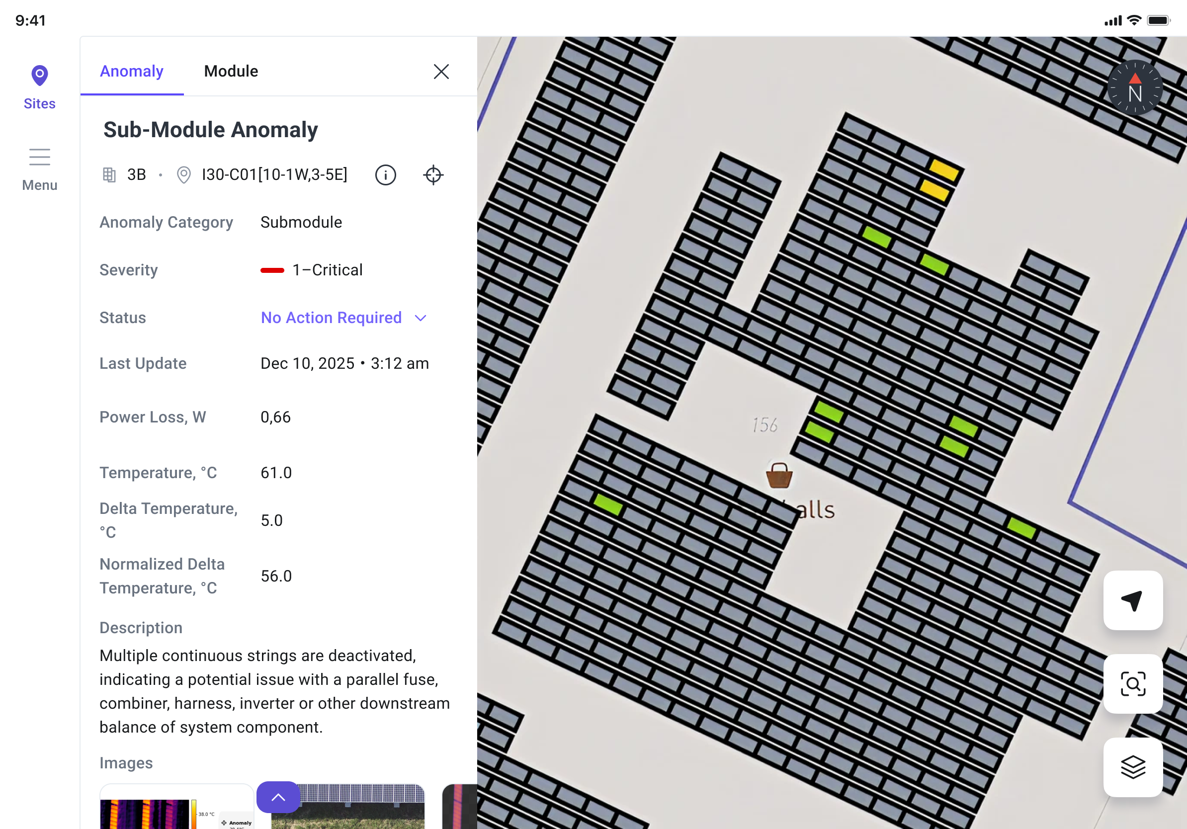This screenshot has width=1187, height=829.
Task: Open the Sites location pin icon
Action: 39,76
